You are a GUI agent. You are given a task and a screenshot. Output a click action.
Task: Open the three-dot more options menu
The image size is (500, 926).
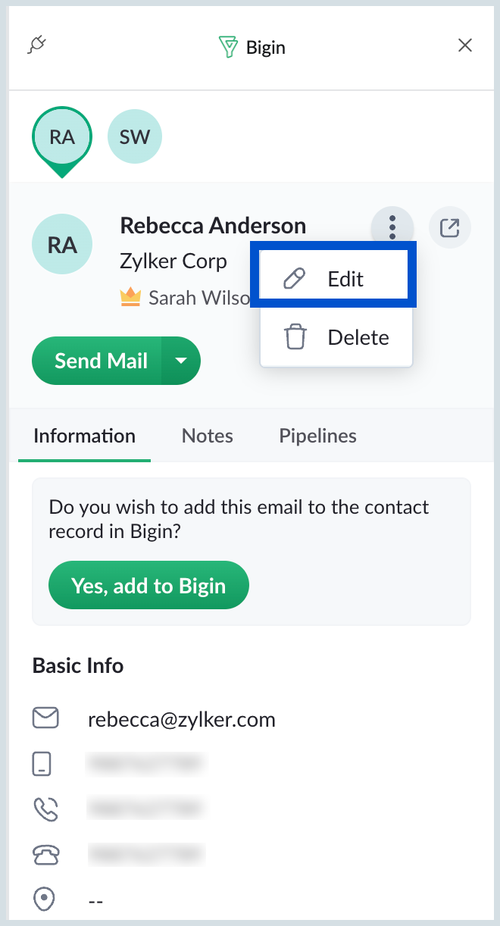coord(392,227)
